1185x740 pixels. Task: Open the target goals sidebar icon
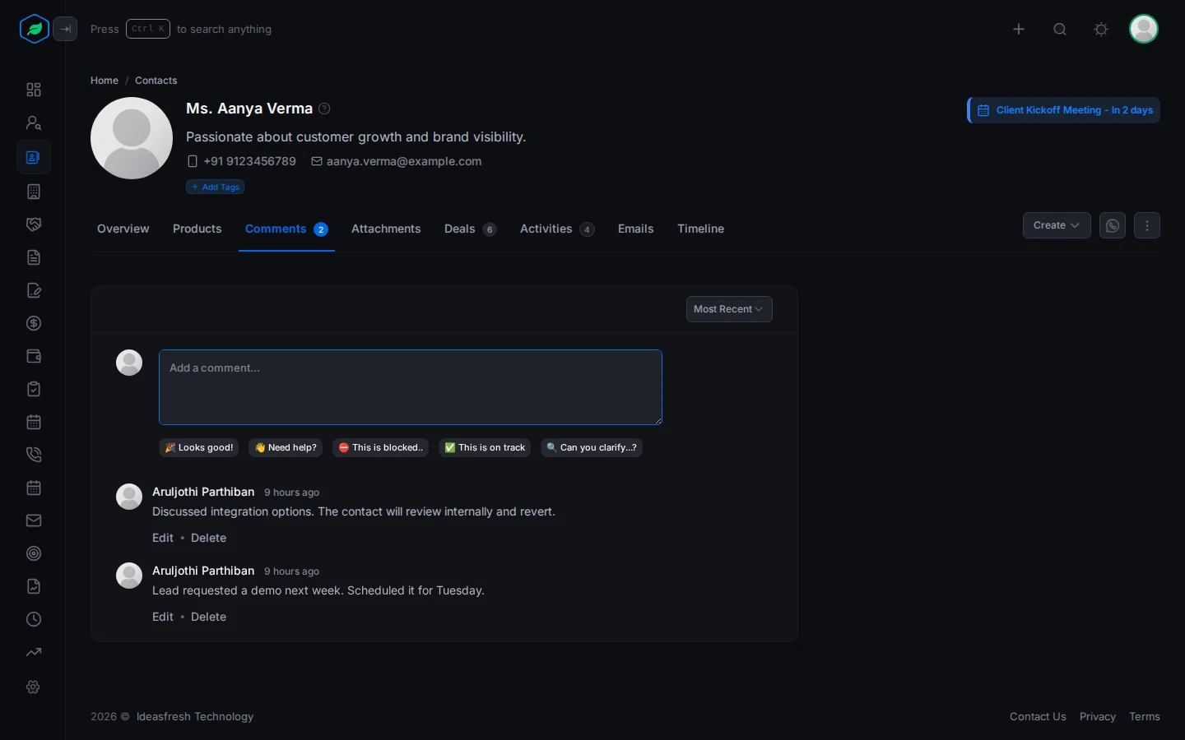click(x=34, y=553)
